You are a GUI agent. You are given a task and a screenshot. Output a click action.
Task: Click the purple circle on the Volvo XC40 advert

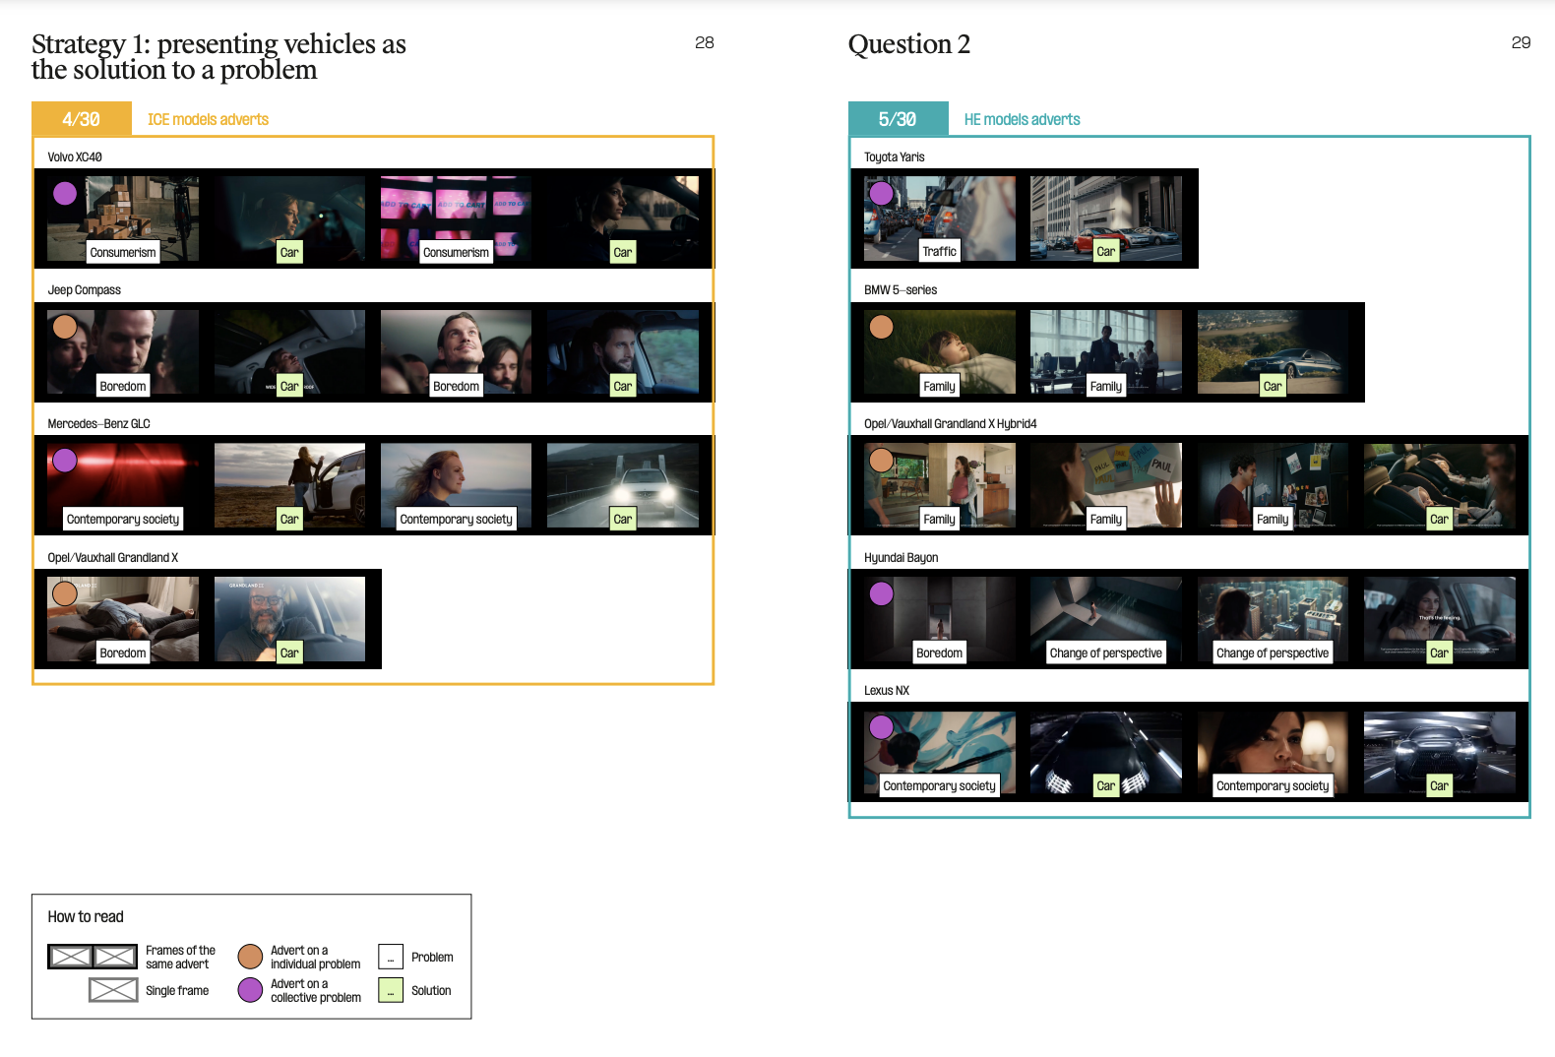[x=65, y=193]
